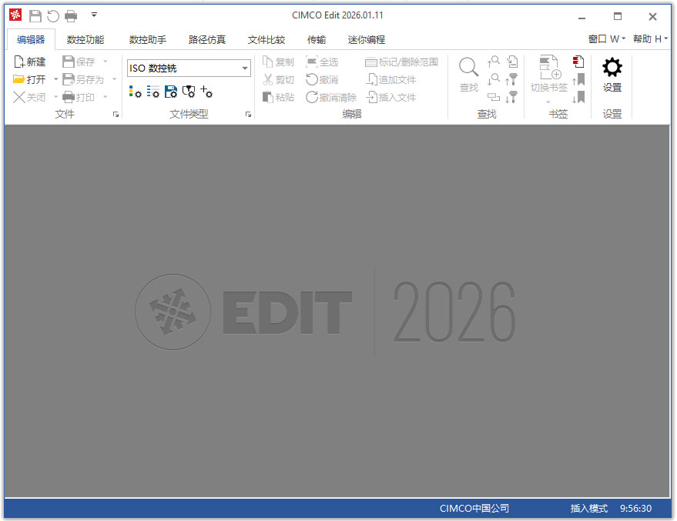Click the 撤消清除 redo button
This screenshot has width=677, height=521.
(331, 98)
